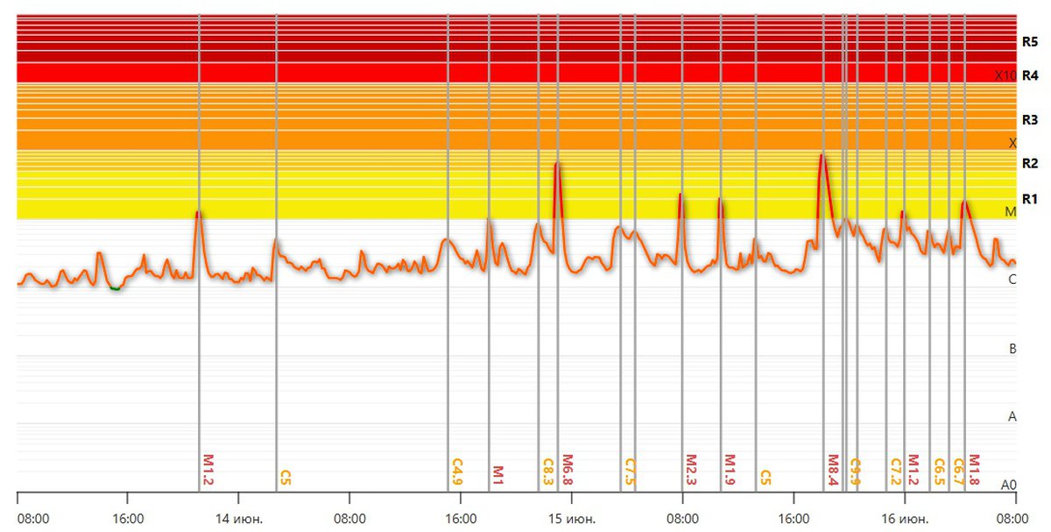1051x532 pixels.
Task: Click the X10 flux class label
Action: point(1005,75)
